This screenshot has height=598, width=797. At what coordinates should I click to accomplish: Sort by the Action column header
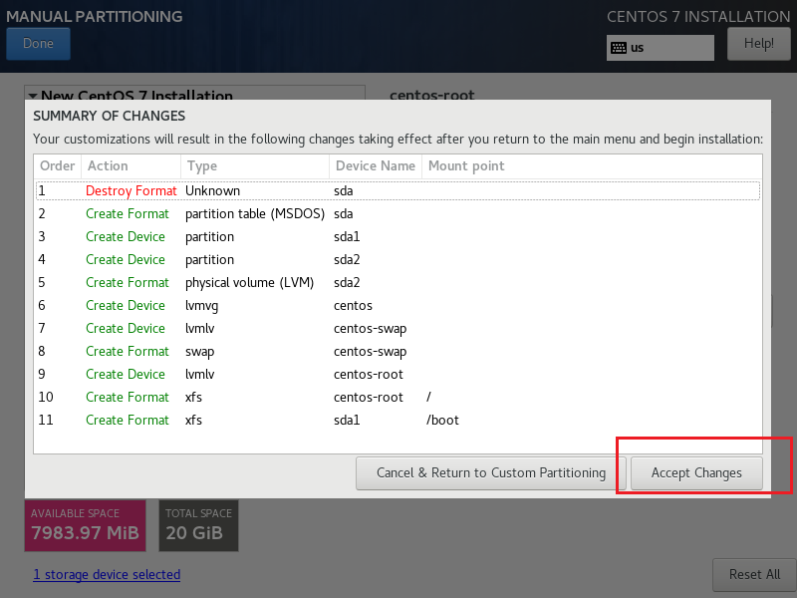click(132, 165)
